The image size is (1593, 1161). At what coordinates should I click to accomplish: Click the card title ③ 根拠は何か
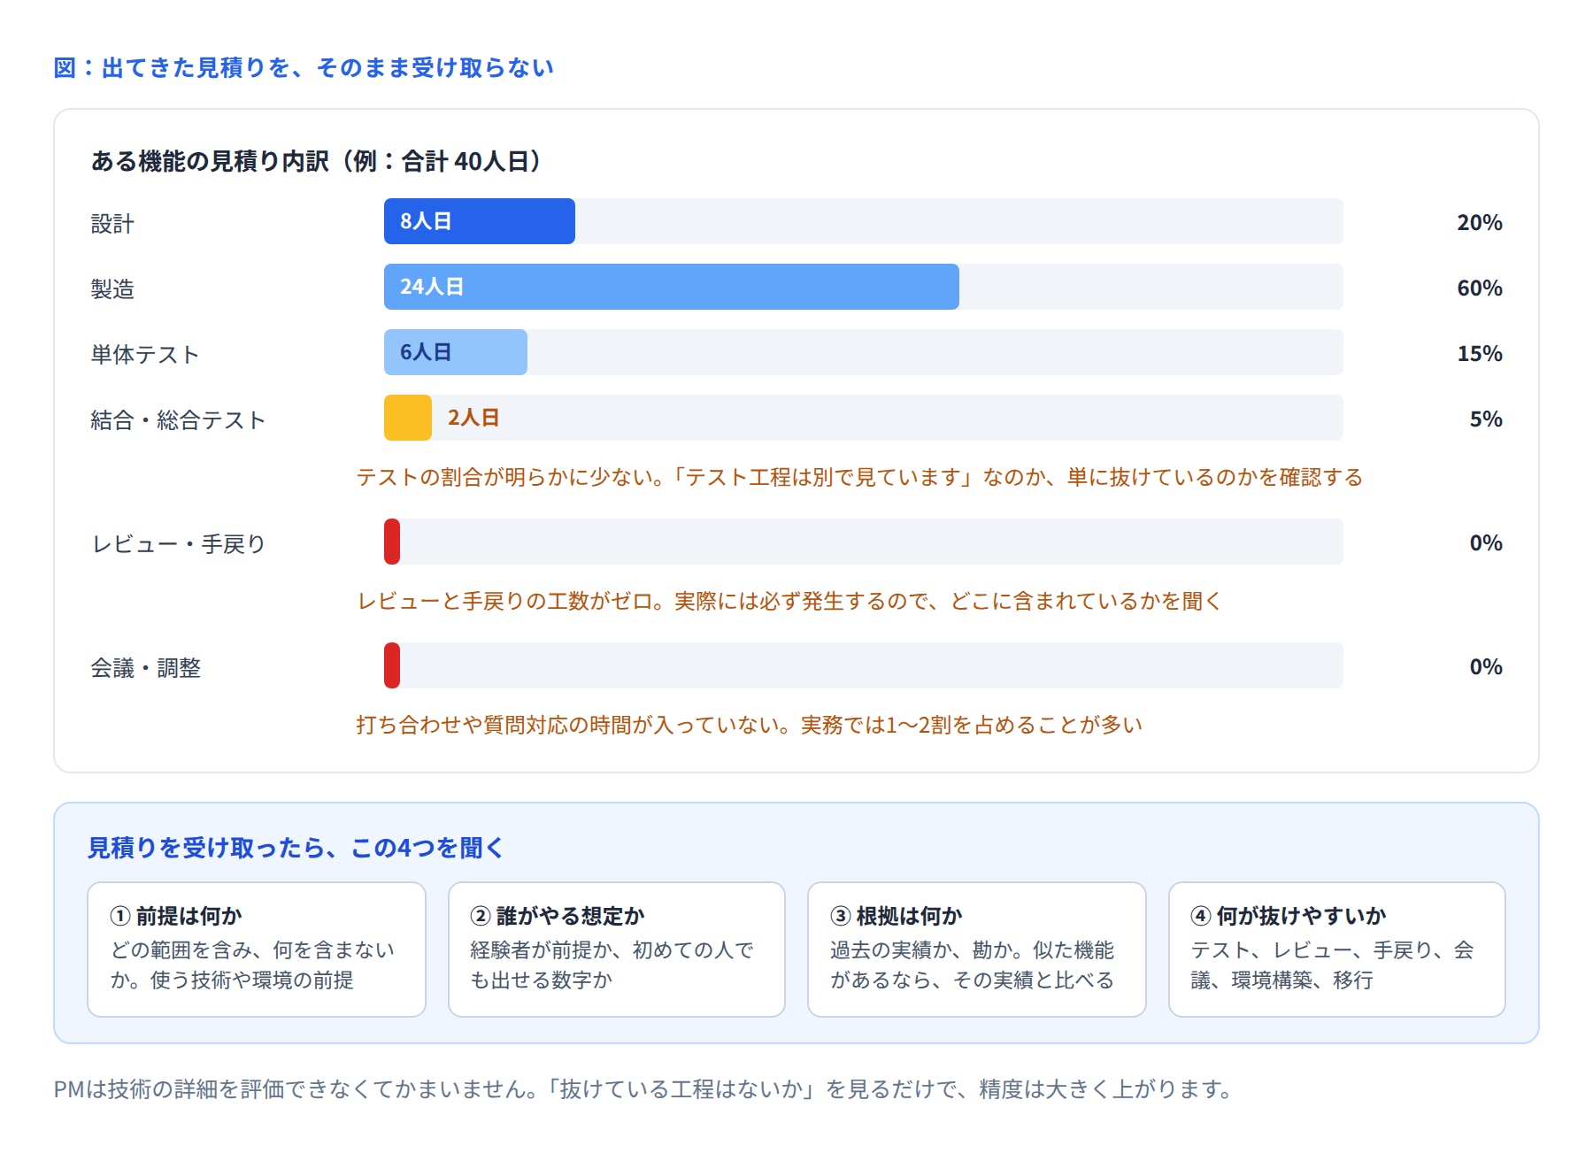(896, 916)
